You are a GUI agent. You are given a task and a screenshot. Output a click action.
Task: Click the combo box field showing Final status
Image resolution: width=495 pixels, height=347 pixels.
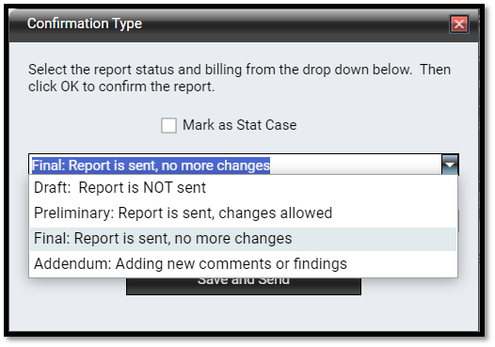pos(244,165)
